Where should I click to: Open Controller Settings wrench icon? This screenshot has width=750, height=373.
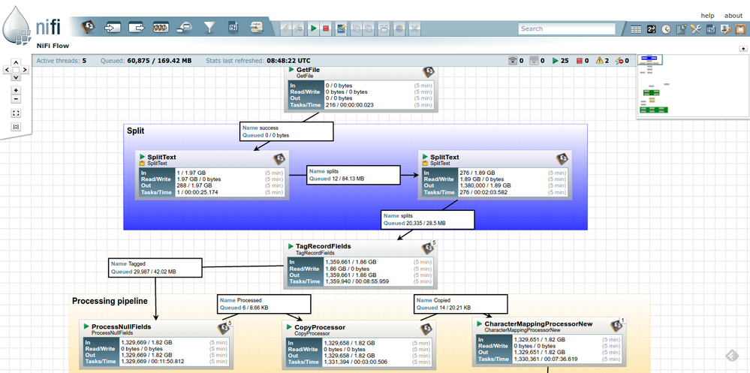coord(695,29)
